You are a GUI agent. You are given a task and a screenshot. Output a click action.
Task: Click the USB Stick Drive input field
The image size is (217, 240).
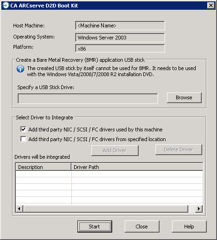88,98
